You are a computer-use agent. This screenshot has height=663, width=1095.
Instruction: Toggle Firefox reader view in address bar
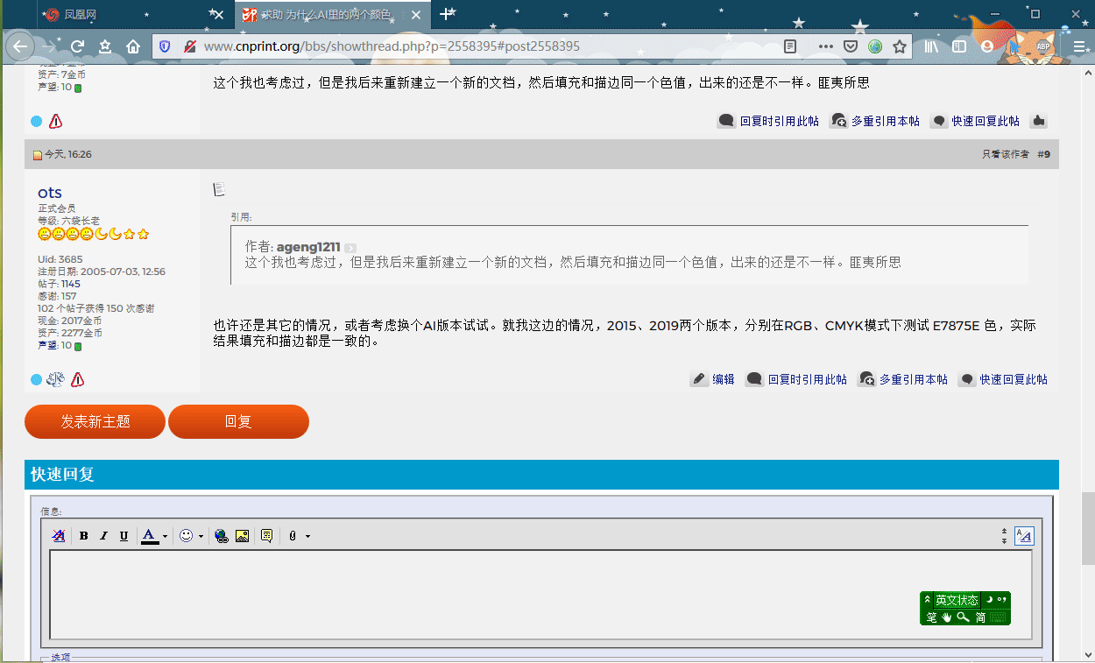(790, 46)
